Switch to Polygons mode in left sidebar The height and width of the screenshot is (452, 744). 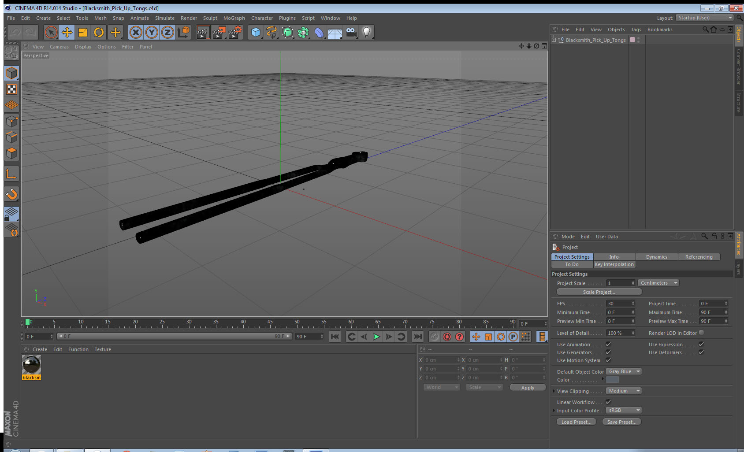point(11,153)
